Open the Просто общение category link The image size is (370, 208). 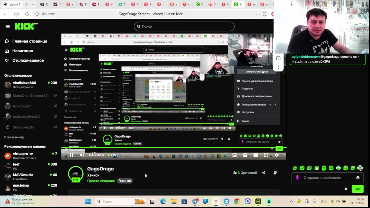click(x=101, y=181)
